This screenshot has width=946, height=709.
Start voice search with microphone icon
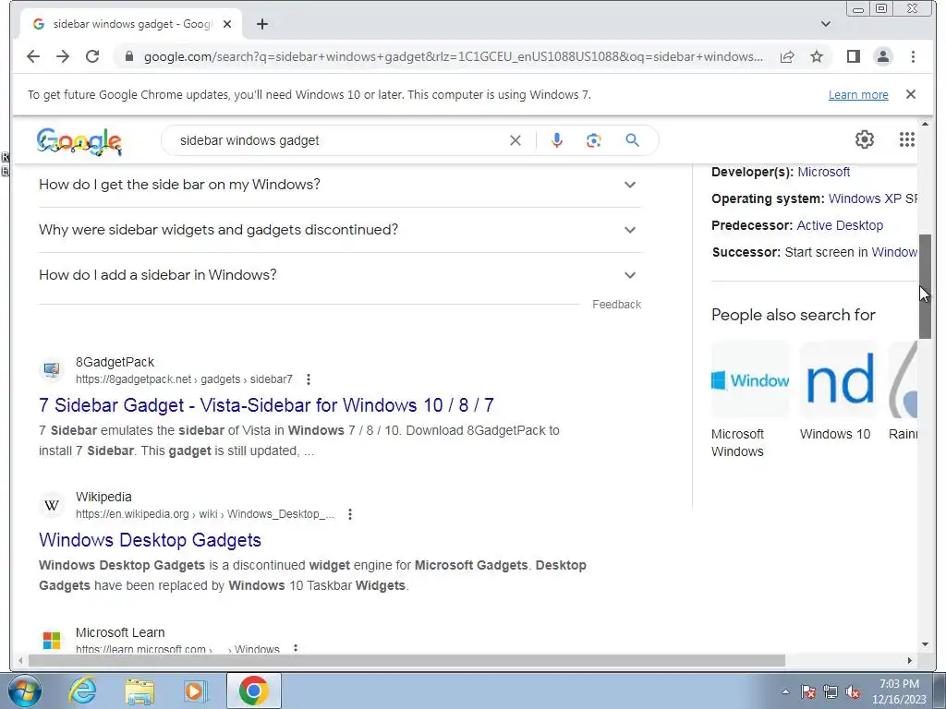tap(557, 140)
